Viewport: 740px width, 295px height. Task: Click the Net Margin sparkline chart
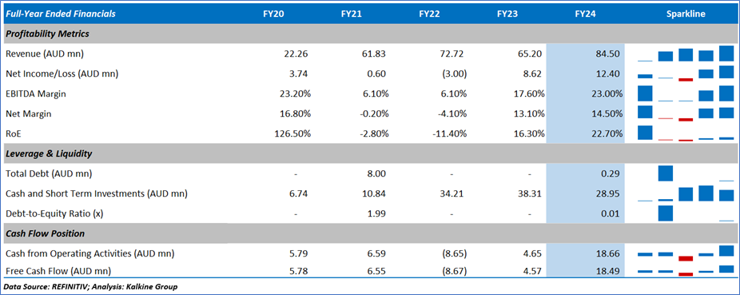(685, 114)
